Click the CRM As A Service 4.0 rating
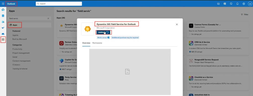 (x=196, y=52)
